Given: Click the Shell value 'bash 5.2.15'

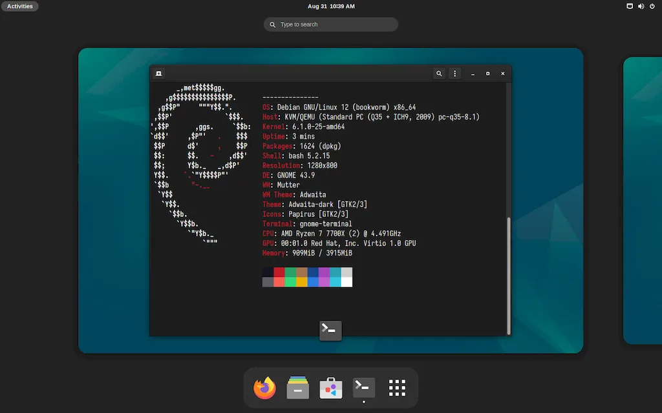Looking at the screenshot, I should click(x=309, y=156).
